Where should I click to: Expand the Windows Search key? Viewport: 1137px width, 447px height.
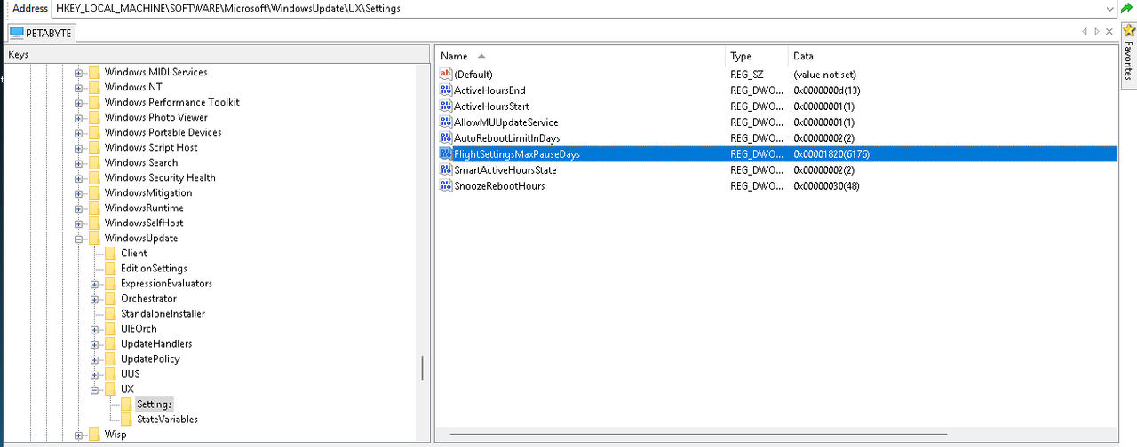[x=79, y=163]
